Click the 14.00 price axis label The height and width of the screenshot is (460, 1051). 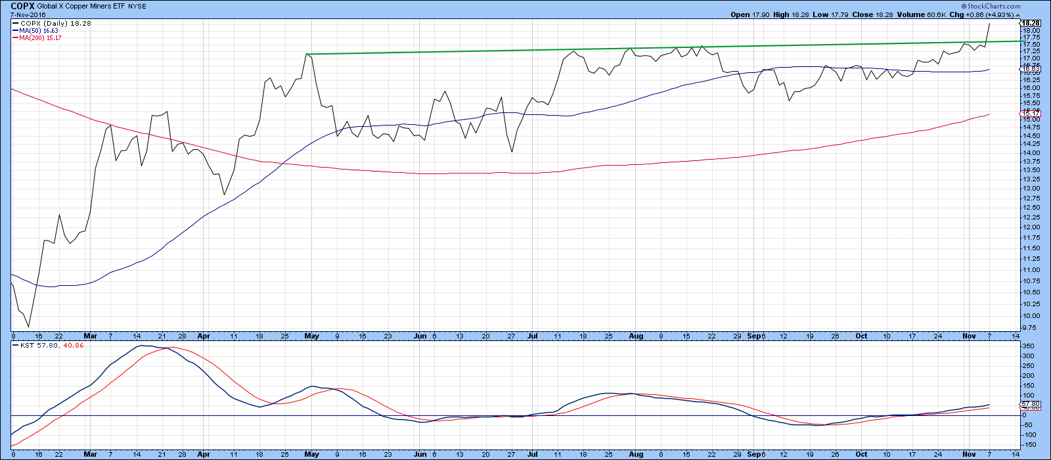(1031, 152)
